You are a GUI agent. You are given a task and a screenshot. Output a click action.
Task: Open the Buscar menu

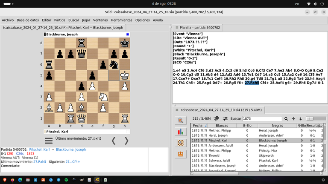[x=73, y=20]
